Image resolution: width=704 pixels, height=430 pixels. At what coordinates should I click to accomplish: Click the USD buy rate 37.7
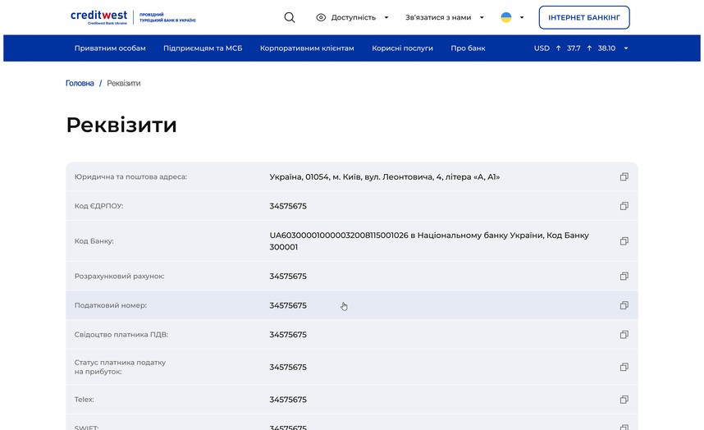(x=574, y=48)
